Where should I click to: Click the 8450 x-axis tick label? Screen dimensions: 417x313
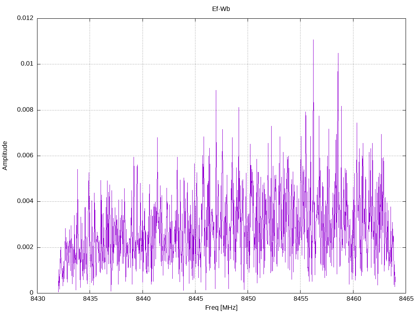248,299
